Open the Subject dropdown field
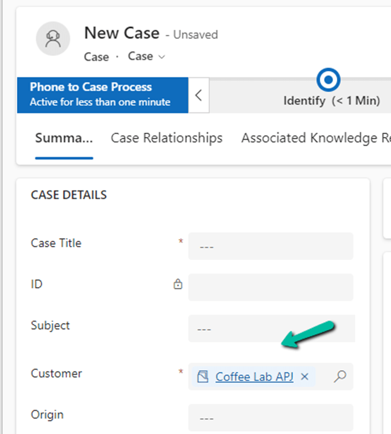 click(x=271, y=329)
